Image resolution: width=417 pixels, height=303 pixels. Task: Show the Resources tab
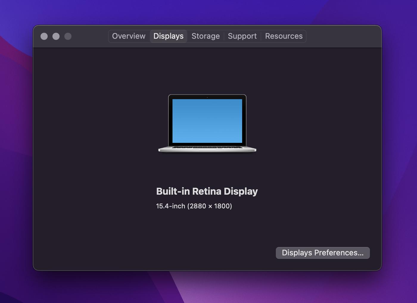click(284, 36)
